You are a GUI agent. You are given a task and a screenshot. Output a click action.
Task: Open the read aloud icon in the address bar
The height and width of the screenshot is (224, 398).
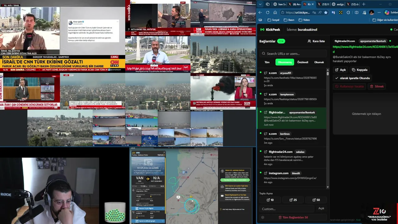(320, 12)
